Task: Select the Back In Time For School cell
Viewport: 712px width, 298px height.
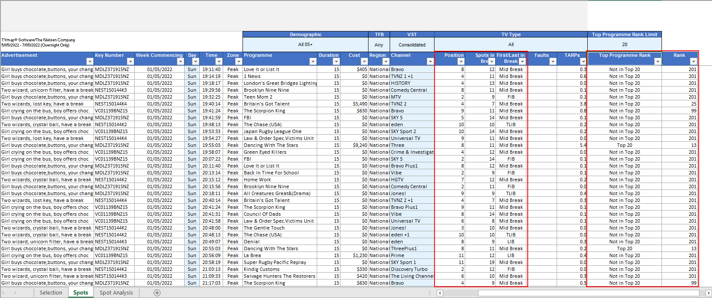Action: click(x=280, y=173)
